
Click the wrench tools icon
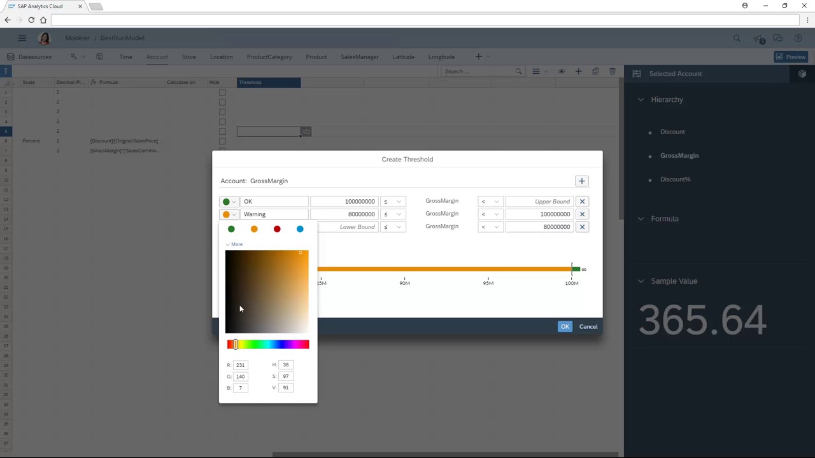[74, 57]
